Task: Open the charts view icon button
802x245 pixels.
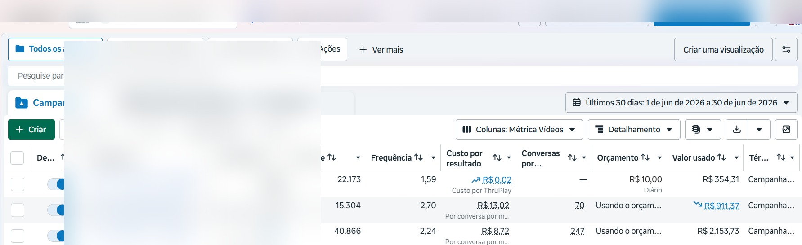Action: [x=786, y=129]
